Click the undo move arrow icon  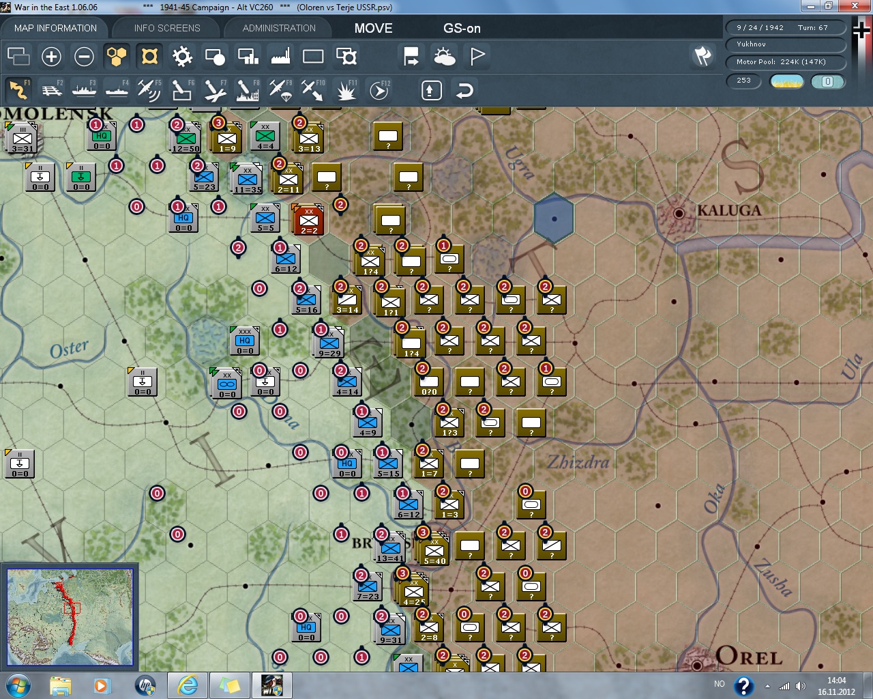464,90
